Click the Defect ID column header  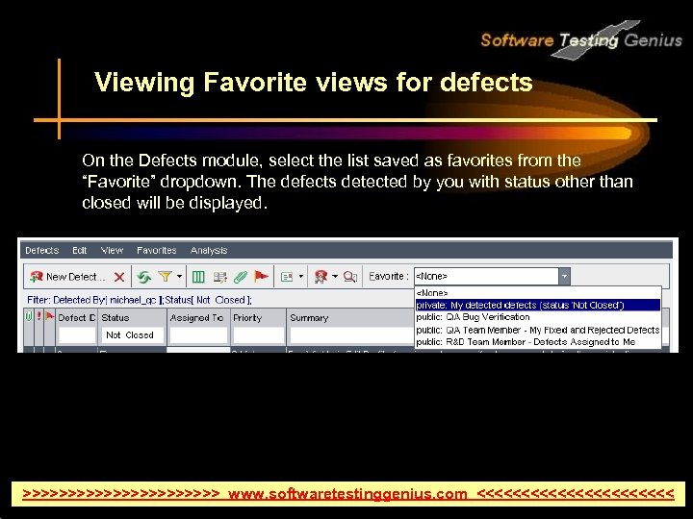tap(76, 318)
